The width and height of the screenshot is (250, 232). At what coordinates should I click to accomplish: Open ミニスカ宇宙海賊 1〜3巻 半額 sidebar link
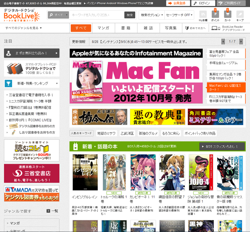(30, 101)
